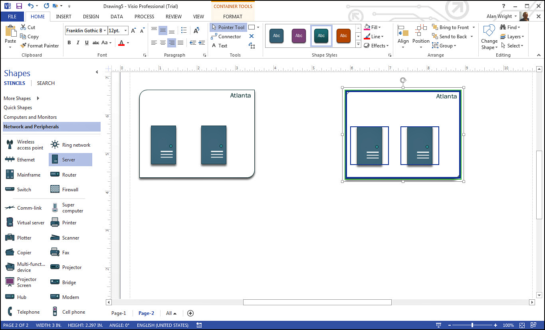The image size is (545, 330).
Task: Toggle Italic formatting
Action: tap(78, 43)
